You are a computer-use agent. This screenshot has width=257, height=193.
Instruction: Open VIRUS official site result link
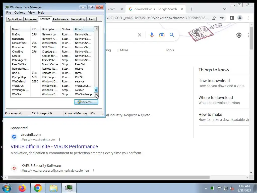coord(54,147)
